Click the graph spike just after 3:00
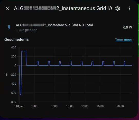Image resolution: width=139 pixels, height=120 pixels. tap(38, 63)
